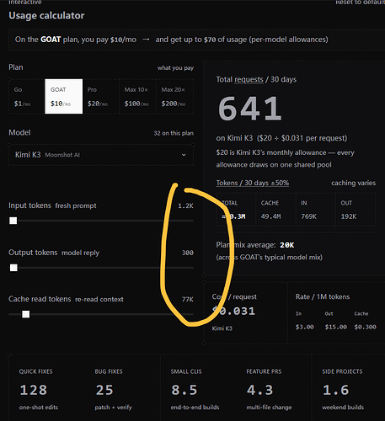
Task: Click '32 on this plan' text
Action: 174,133
